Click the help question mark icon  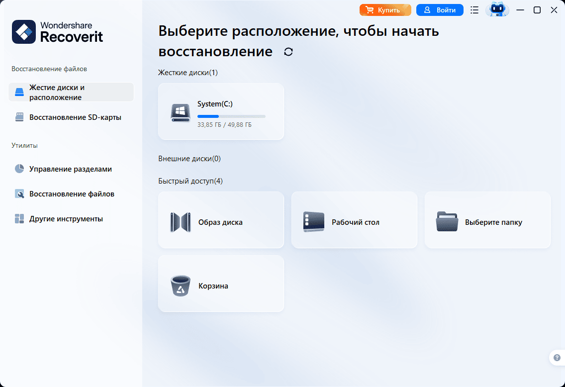click(x=558, y=358)
